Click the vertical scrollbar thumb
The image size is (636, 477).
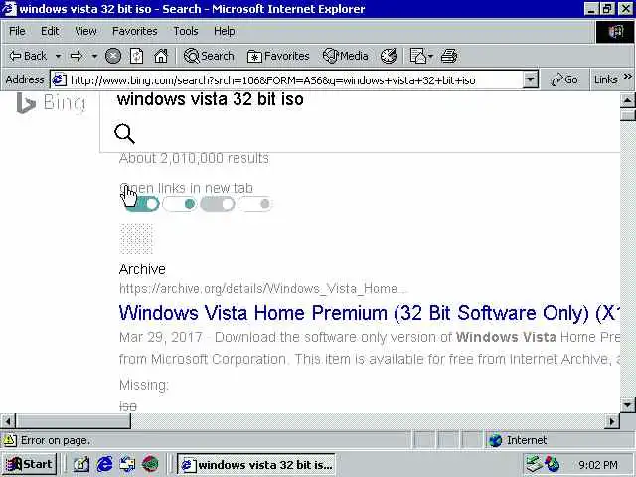pyautogui.click(x=627, y=115)
